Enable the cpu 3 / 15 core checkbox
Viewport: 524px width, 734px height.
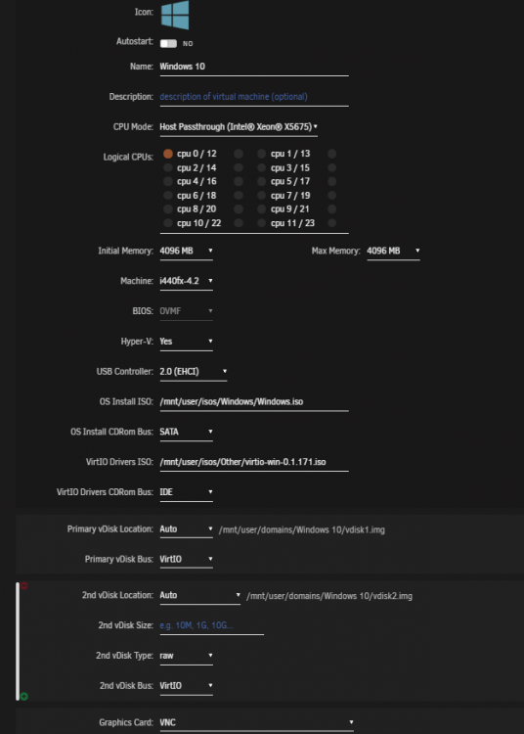261,167
